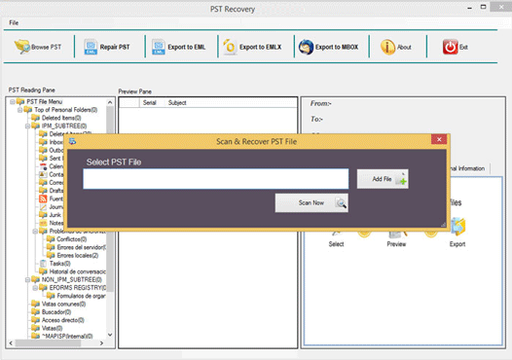The image size is (512, 360).
Task: Select the first Deleted Items(0) folder
Action: tap(61, 118)
